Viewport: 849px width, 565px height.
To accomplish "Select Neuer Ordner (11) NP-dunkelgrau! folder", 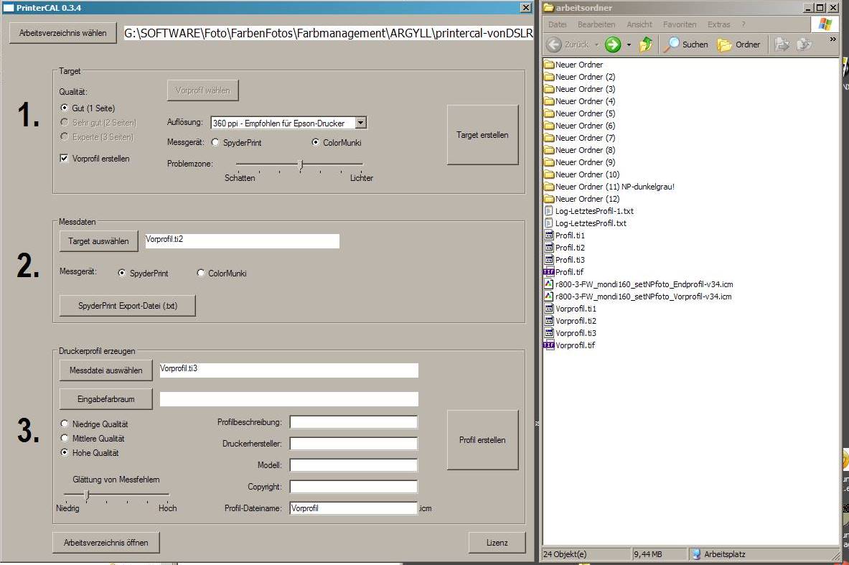I will 614,187.
